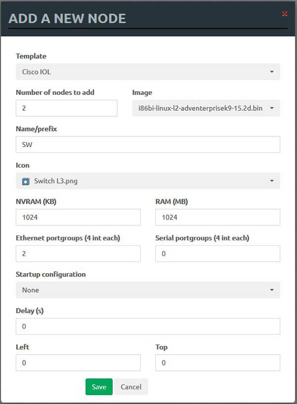This screenshot has height=404, width=297.
Task: Click the NVRAM (KB) input box
Action: tap(78, 217)
